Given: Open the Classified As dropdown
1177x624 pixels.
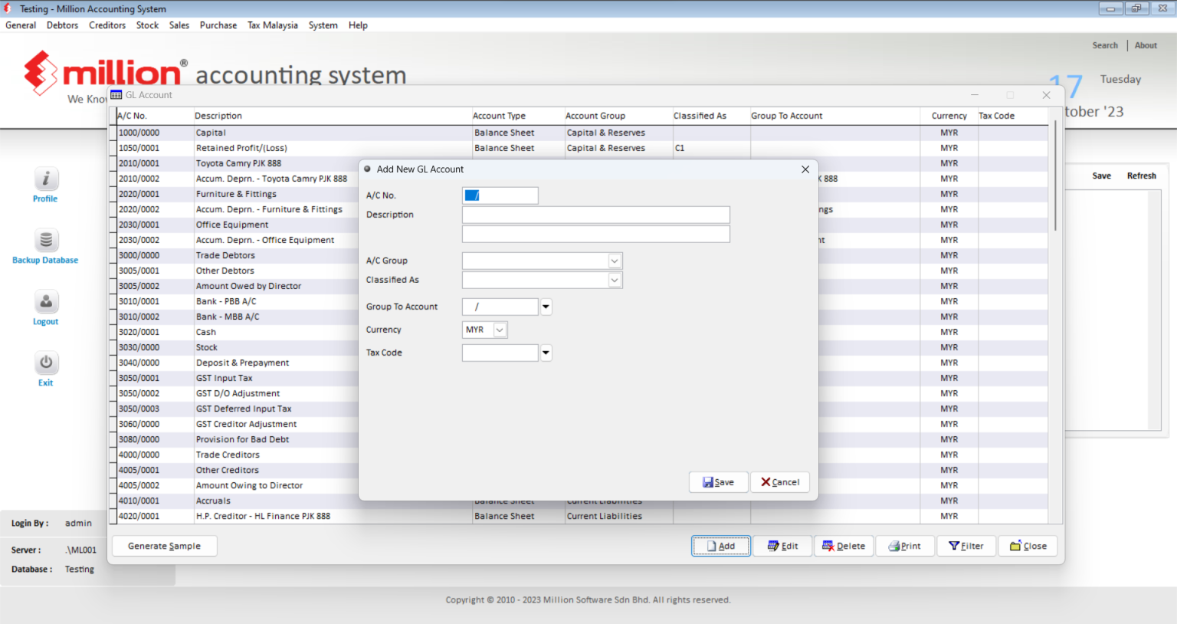Looking at the screenshot, I should click(615, 280).
